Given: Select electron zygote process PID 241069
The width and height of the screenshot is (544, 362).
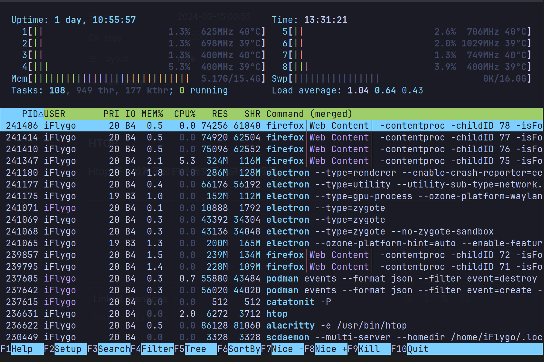Looking at the screenshot, I should [x=272, y=220].
